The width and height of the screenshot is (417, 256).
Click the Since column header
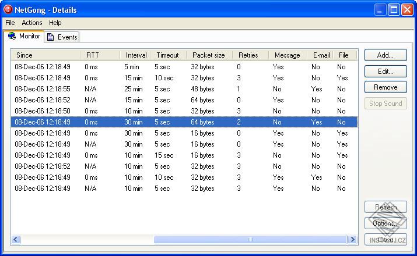click(45, 55)
